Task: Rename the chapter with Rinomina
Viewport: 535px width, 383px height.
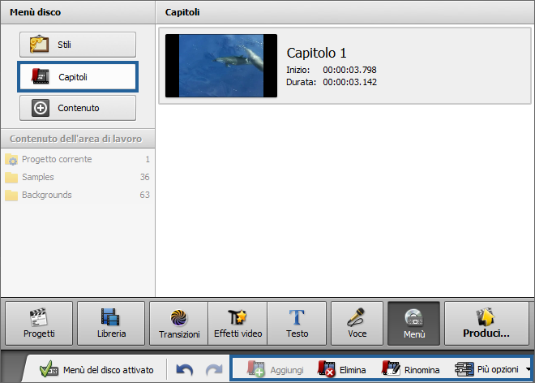Action: pos(410,370)
